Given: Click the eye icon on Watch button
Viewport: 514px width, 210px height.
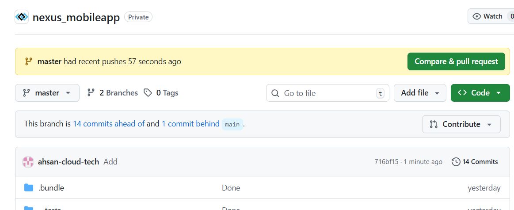Looking at the screenshot, I should pyautogui.click(x=476, y=16).
